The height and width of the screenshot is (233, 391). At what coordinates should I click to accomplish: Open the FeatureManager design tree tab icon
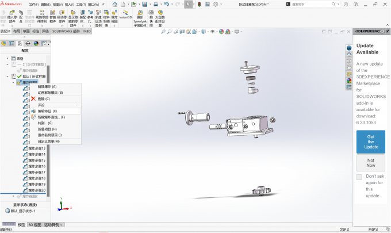pyautogui.click(x=3, y=43)
